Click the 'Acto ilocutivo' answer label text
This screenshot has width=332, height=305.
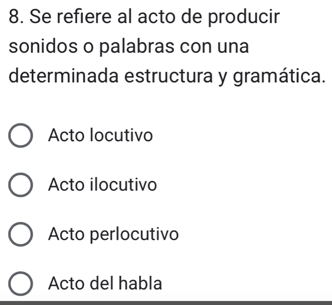point(103,185)
